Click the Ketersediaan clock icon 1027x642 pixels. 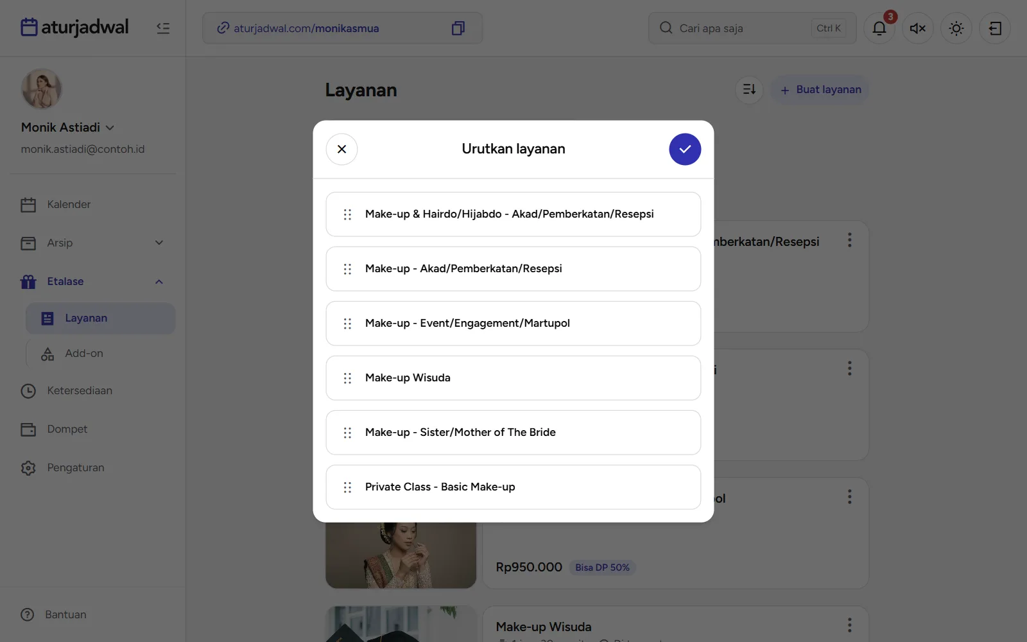click(x=28, y=391)
